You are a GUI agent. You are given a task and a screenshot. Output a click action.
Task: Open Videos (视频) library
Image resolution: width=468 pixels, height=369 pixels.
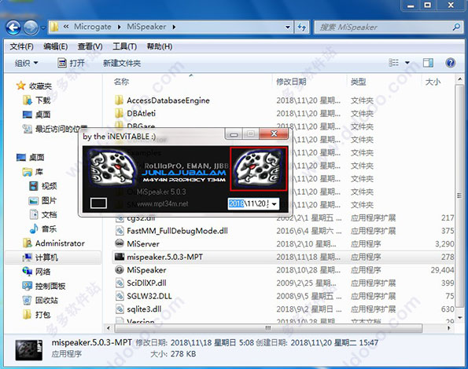[x=42, y=186]
